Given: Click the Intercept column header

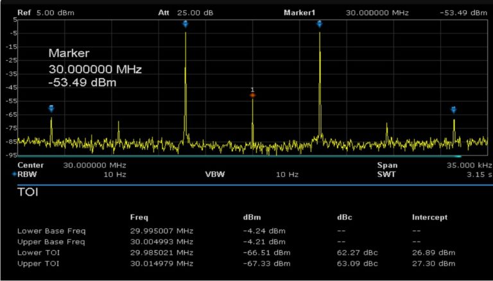Looking at the screenshot, I should click(x=429, y=217).
